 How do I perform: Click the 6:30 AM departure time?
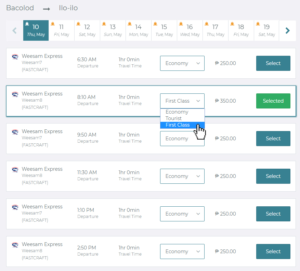tap(87, 60)
